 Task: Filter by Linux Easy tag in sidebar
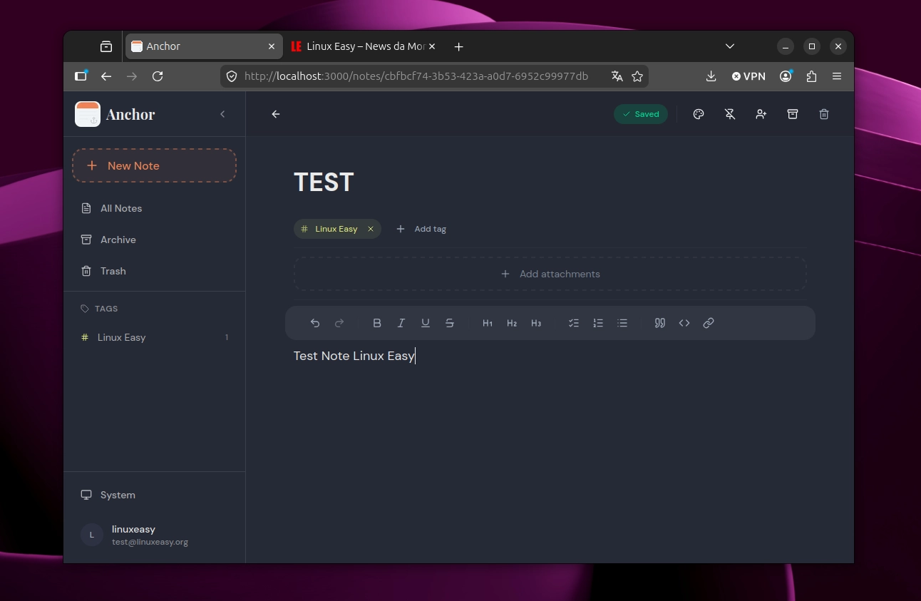pyautogui.click(x=154, y=337)
